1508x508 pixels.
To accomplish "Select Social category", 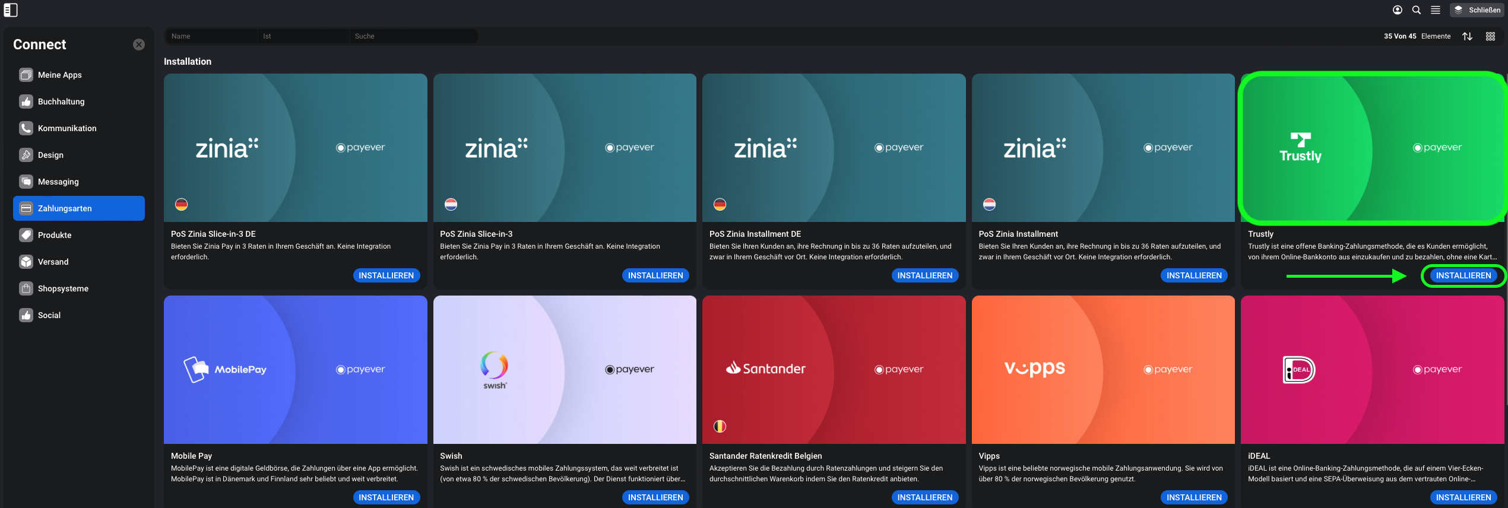I will (x=79, y=315).
